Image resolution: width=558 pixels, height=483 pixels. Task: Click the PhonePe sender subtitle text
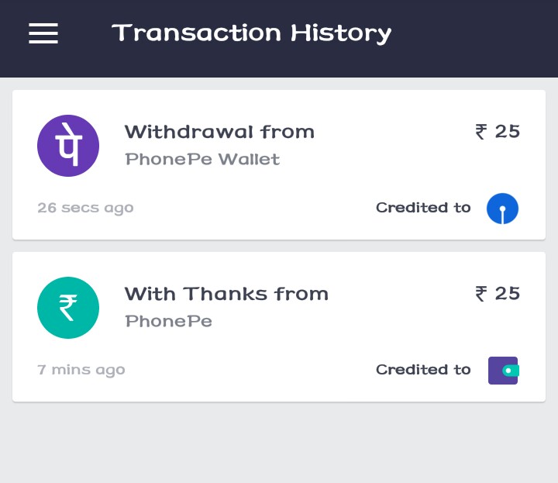click(x=168, y=321)
